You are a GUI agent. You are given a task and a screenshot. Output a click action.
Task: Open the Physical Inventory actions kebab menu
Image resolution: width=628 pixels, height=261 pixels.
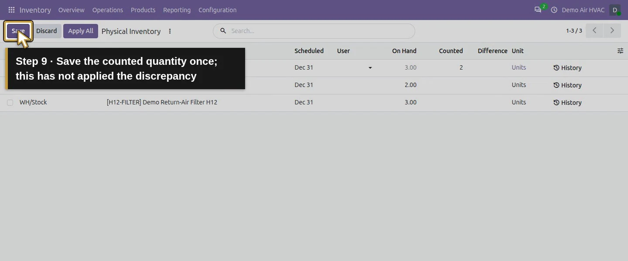tap(170, 31)
